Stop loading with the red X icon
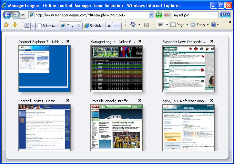The image size is (234, 164). (167, 15)
